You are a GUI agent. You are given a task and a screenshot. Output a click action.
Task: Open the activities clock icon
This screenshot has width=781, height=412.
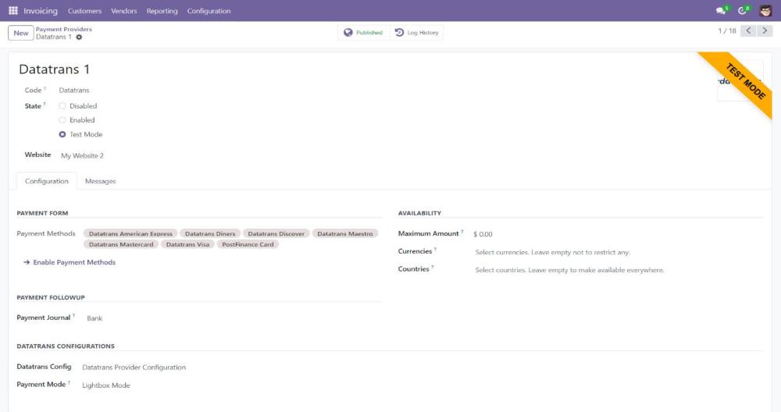pyautogui.click(x=743, y=11)
